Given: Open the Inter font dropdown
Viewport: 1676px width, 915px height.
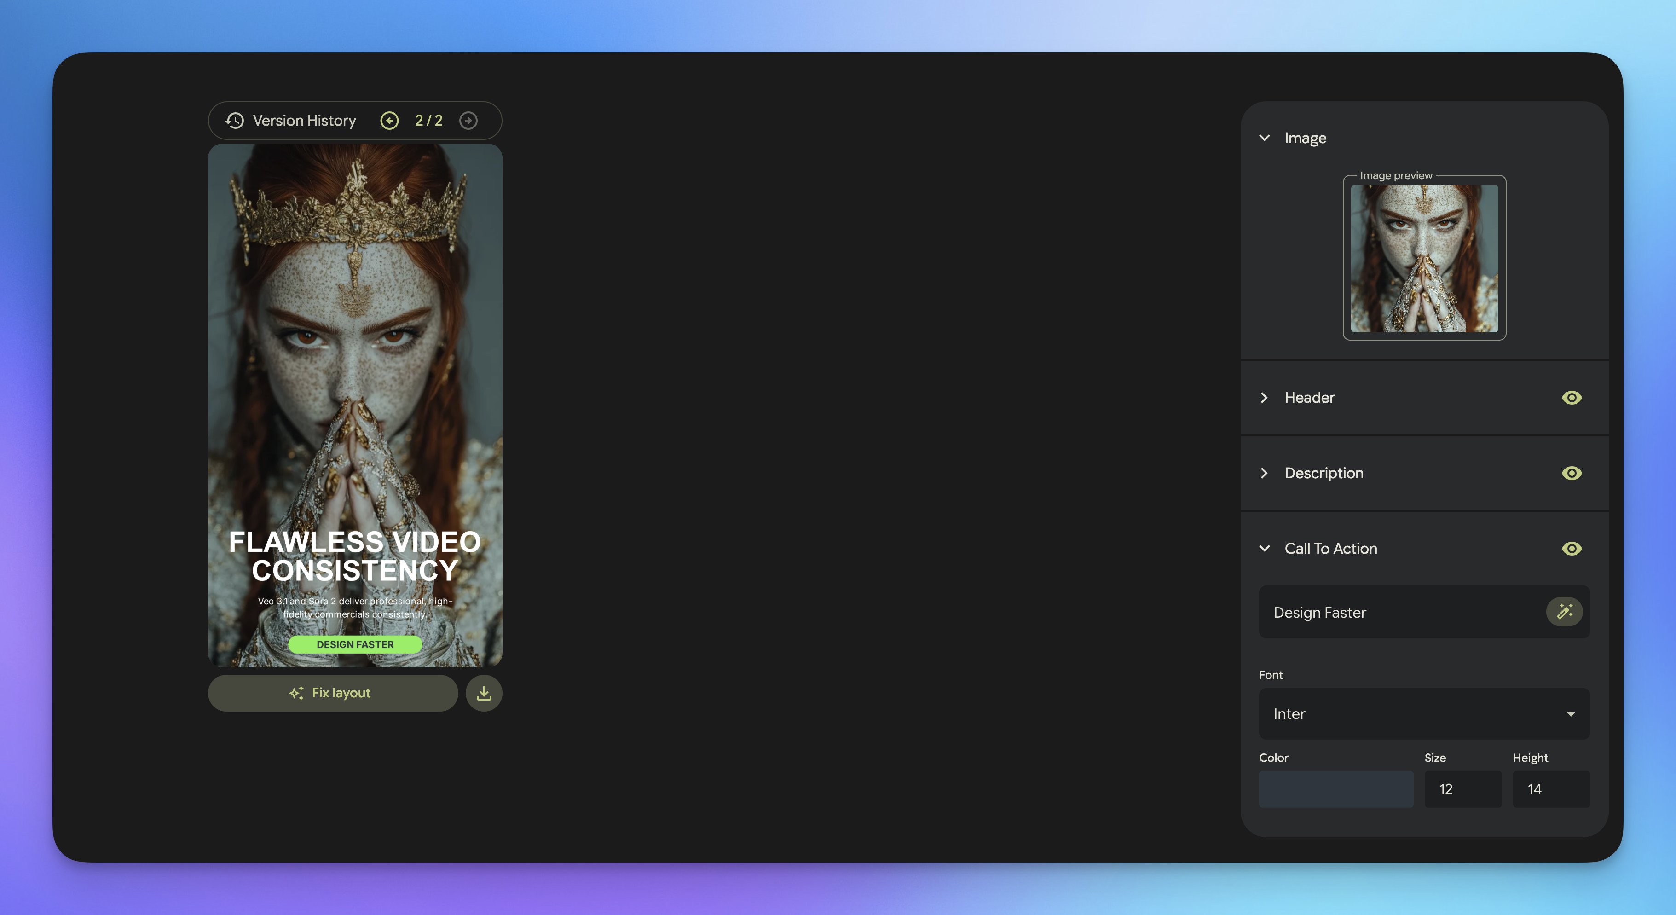Looking at the screenshot, I should (x=1423, y=714).
